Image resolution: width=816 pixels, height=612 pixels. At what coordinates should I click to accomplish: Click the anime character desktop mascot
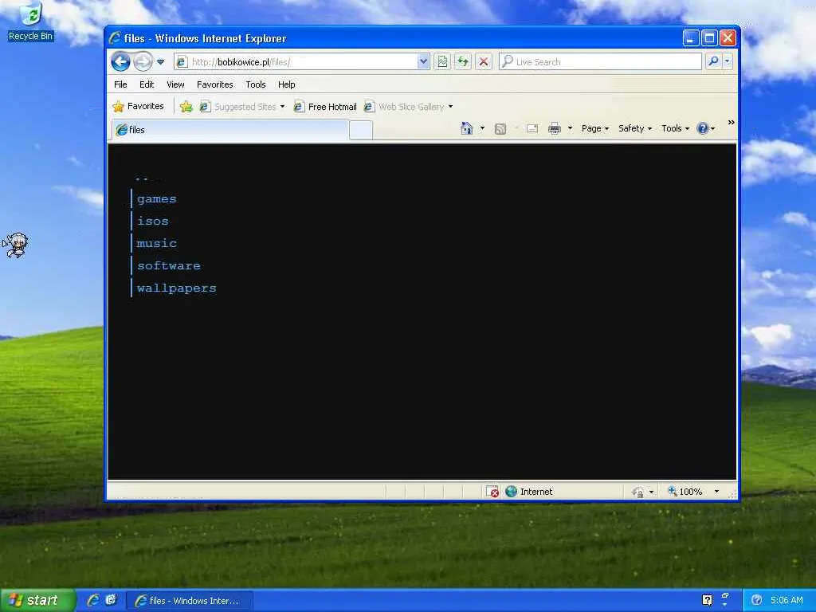click(x=16, y=245)
